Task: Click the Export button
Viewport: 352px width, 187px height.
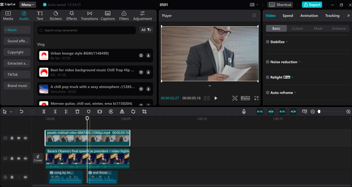Action: pos(312,5)
